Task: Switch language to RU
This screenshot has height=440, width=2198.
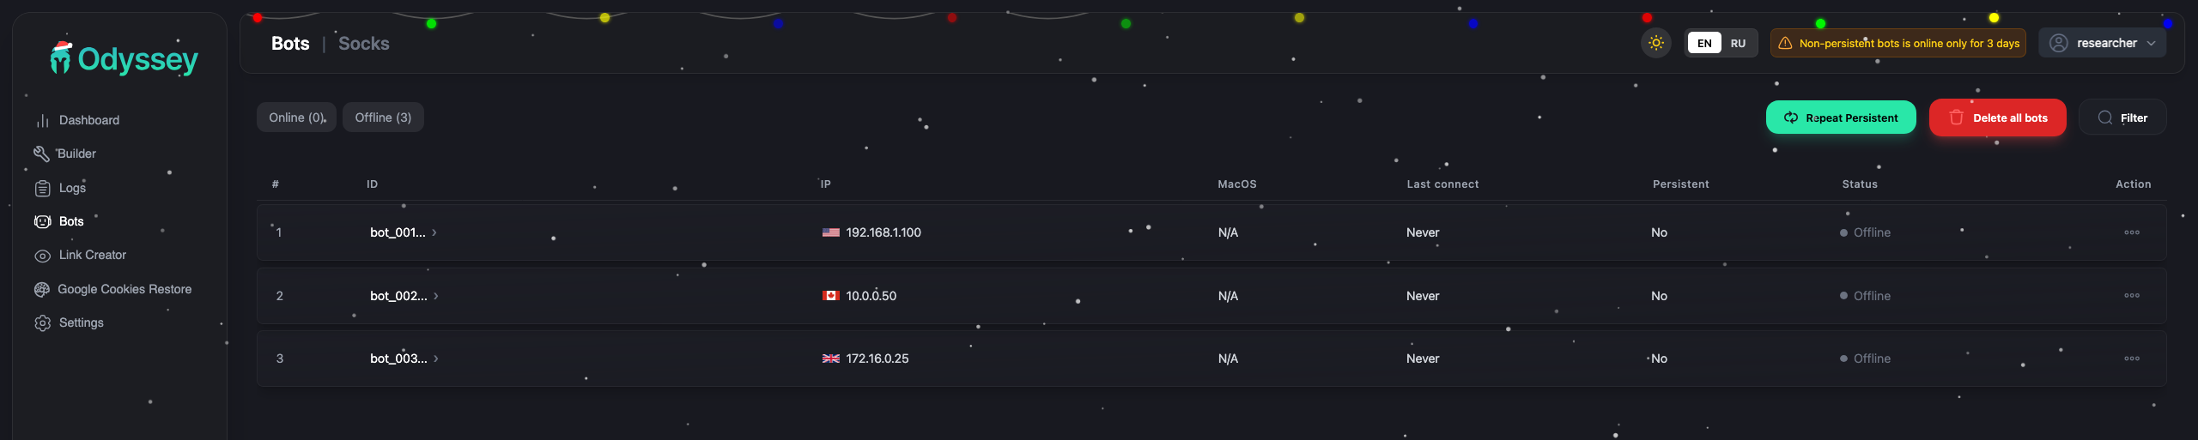Action: pyautogui.click(x=1738, y=44)
